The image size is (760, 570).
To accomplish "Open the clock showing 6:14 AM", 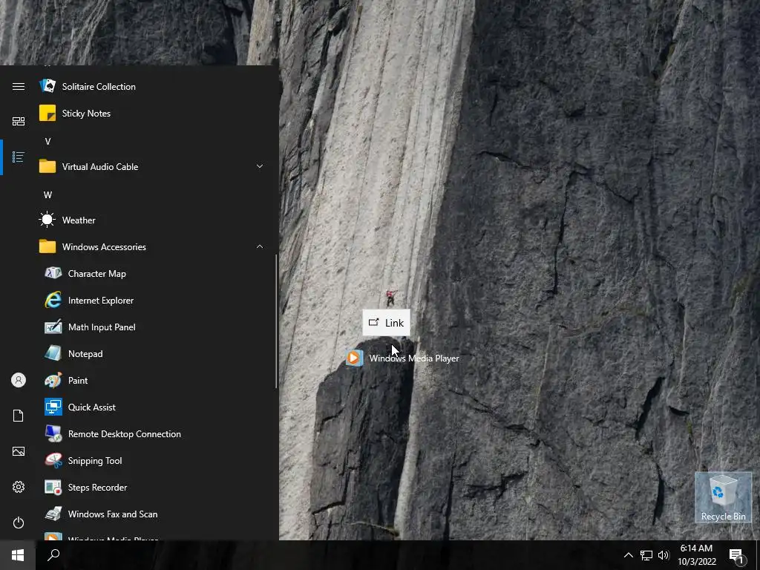I will (x=696, y=555).
